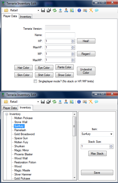
Task: Click the inventory list scrollbar up arrow
Action: (x=74, y=114)
